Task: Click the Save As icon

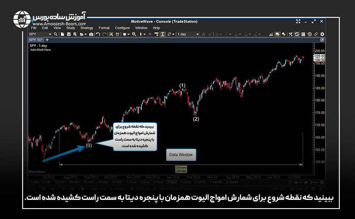Action: click(x=75, y=34)
